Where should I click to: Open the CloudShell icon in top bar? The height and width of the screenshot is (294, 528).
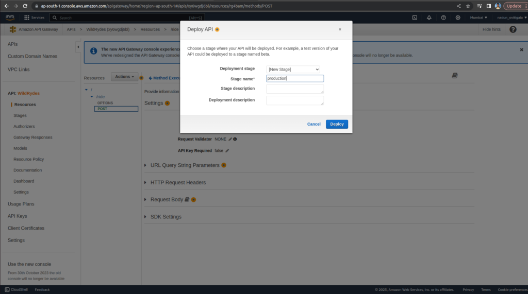(x=415, y=18)
